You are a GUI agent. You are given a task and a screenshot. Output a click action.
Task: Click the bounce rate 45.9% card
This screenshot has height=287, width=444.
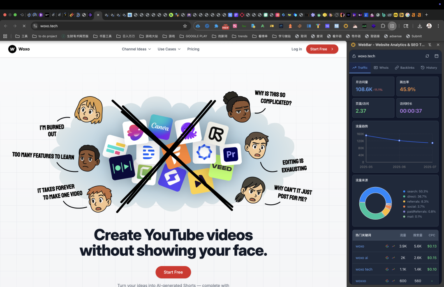point(417,86)
